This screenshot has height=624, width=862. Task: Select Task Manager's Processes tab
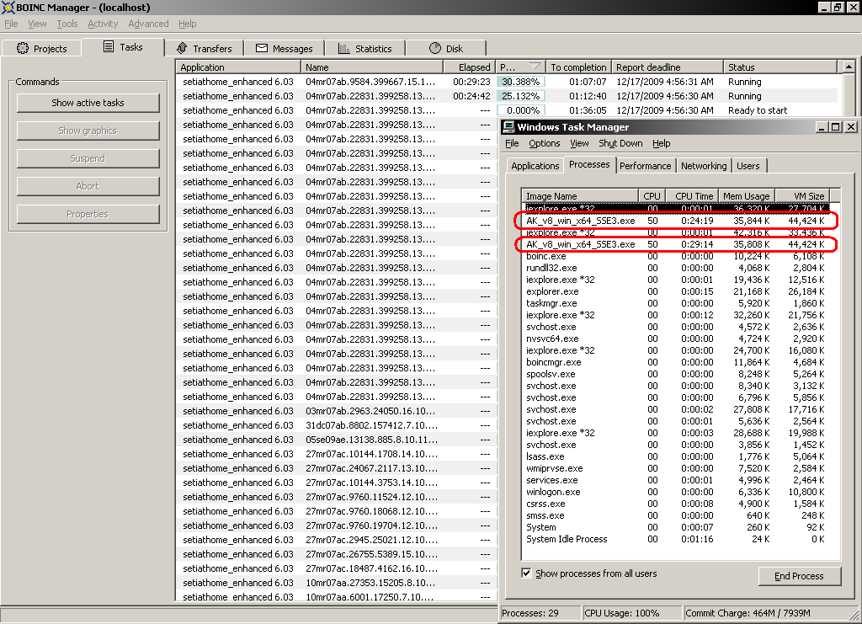coord(589,164)
